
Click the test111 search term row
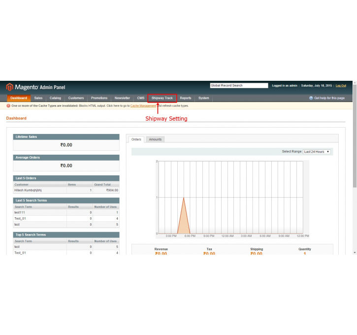click(x=66, y=212)
